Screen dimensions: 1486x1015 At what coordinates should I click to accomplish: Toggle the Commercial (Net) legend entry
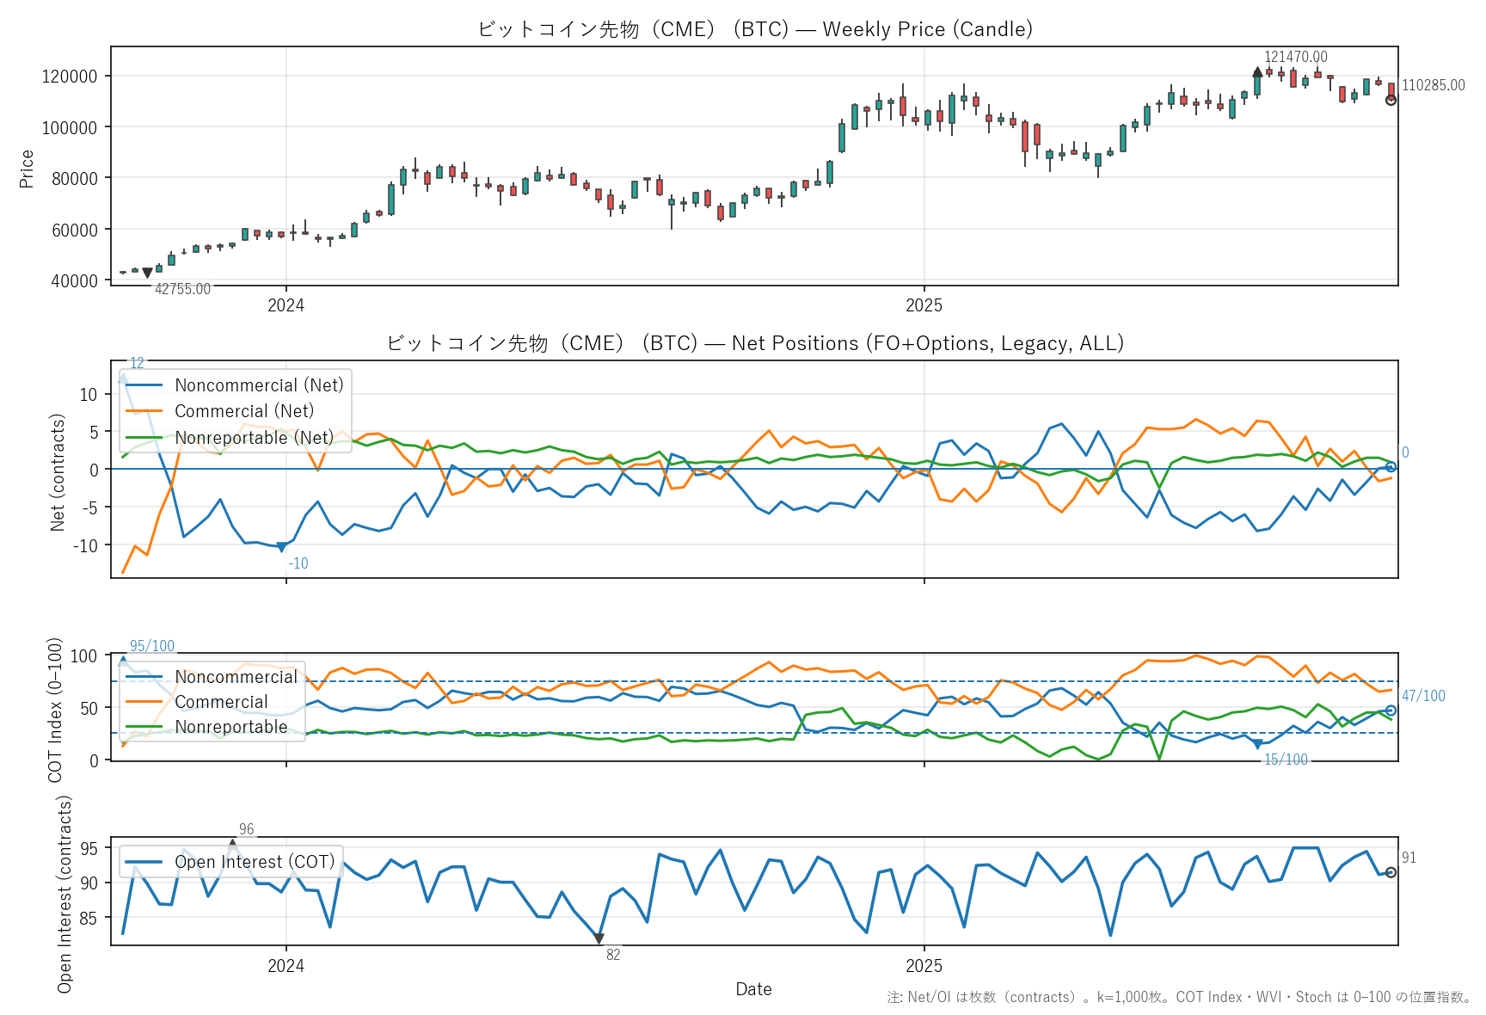coord(243,411)
